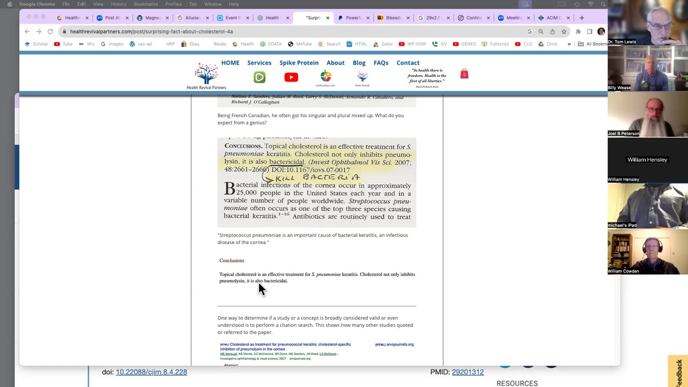Click the doi 10.22088 link in background window

tap(151, 372)
